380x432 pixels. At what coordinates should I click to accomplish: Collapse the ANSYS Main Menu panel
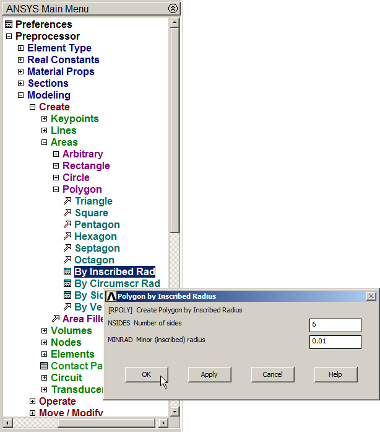point(173,9)
